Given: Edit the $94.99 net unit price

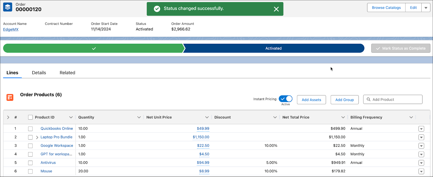Looking at the screenshot, I should tap(203, 163).
